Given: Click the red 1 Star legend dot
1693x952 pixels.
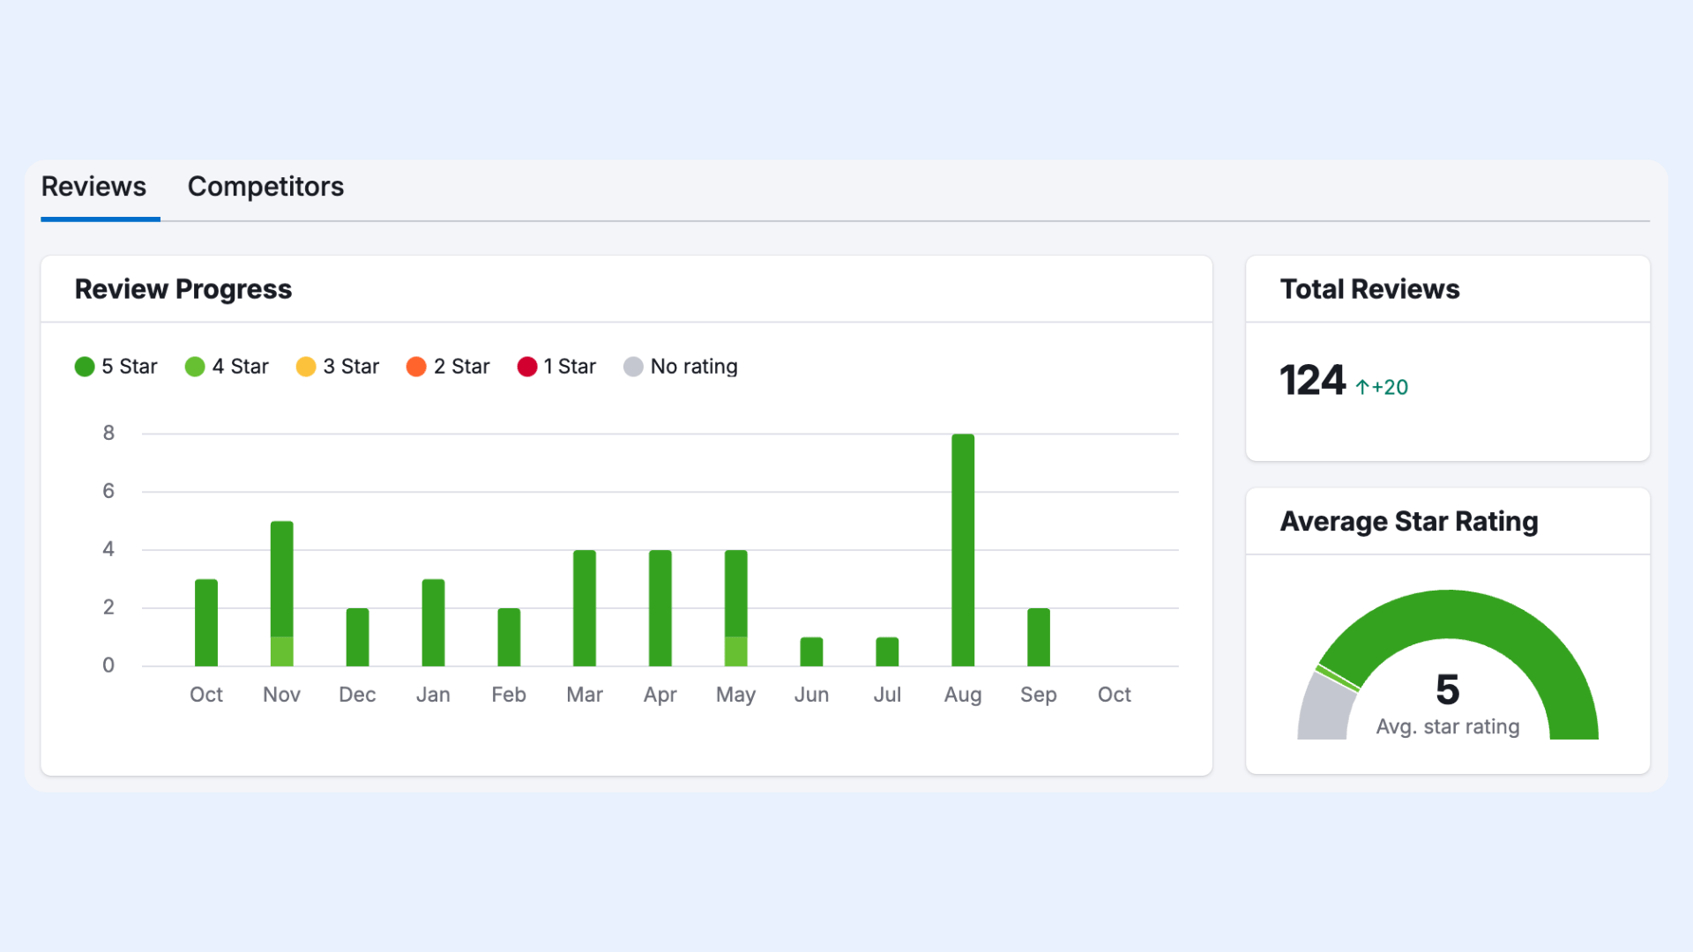Looking at the screenshot, I should [527, 367].
